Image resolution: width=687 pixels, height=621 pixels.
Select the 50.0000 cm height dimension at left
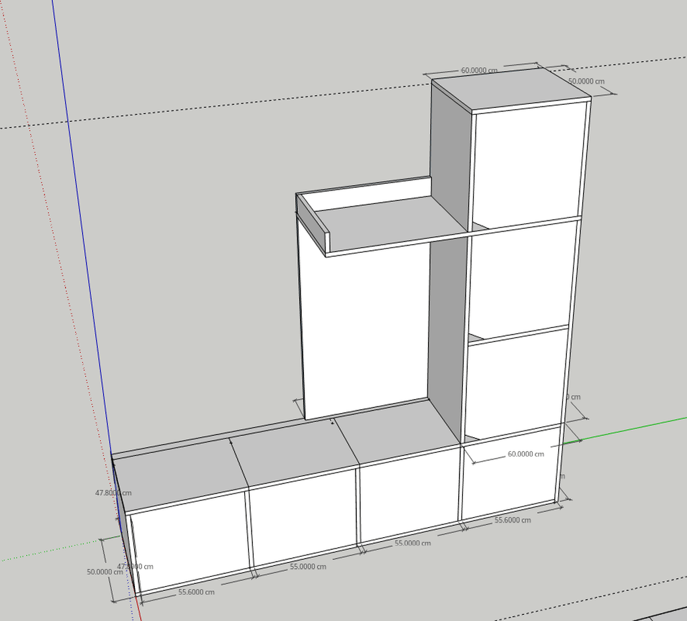click(105, 572)
